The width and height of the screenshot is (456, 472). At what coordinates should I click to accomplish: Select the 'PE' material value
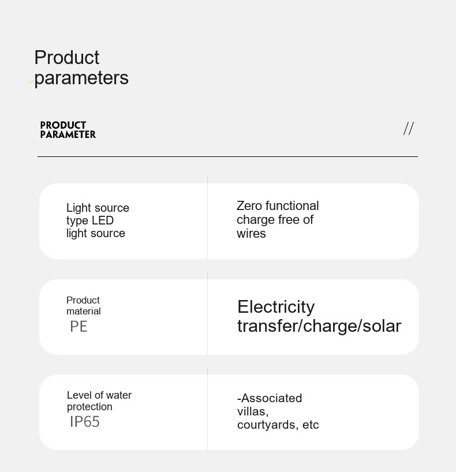click(x=79, y=327)
